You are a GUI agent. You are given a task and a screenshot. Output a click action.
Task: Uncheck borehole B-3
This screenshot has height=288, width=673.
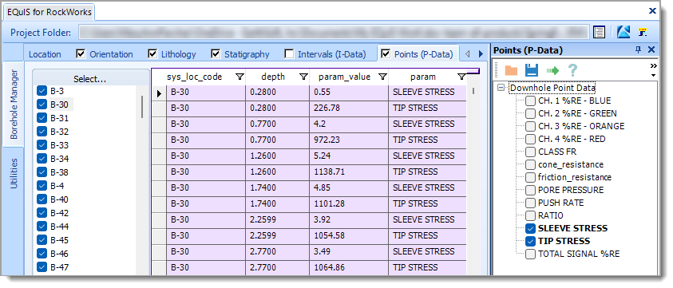(x=42, y=91)
